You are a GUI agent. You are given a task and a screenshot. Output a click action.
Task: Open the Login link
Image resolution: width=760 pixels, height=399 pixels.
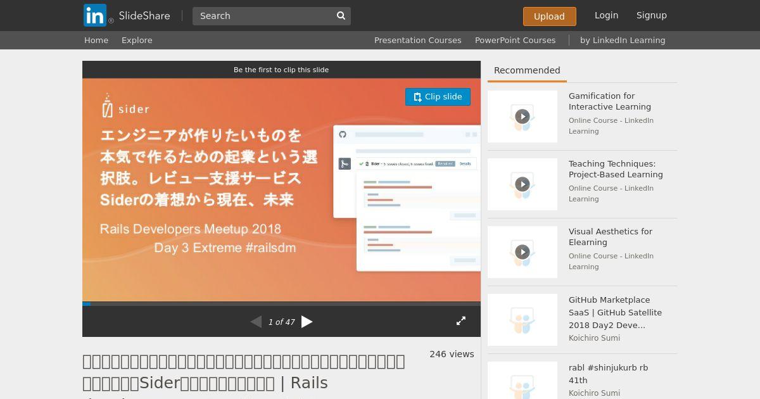tap(606, 15)
